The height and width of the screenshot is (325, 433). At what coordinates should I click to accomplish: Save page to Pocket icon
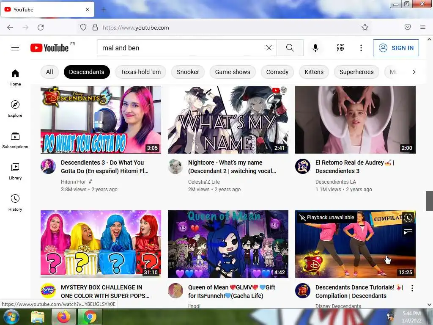(x=407, y=27)
